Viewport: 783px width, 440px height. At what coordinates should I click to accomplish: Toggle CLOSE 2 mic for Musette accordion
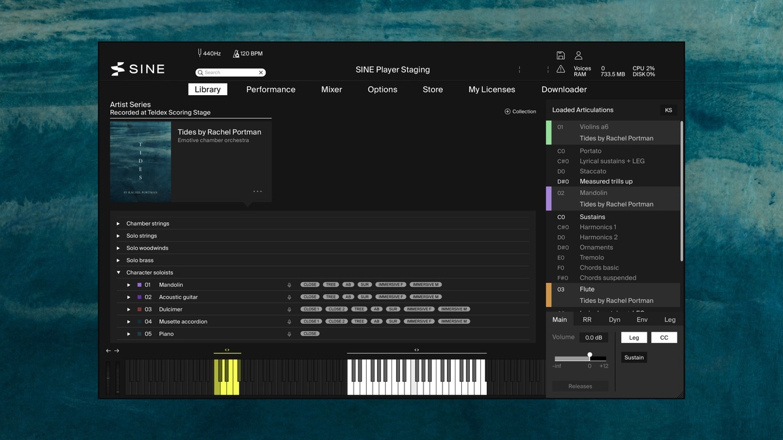(x=336, y=321)
